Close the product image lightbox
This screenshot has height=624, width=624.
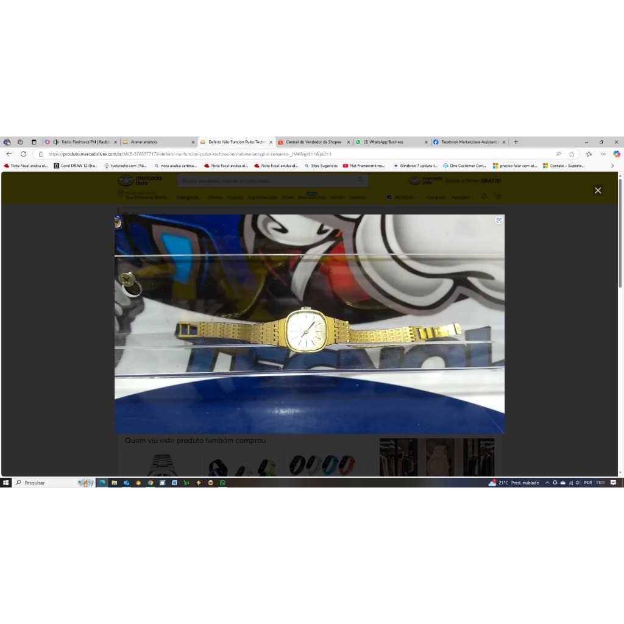point(598,191)
